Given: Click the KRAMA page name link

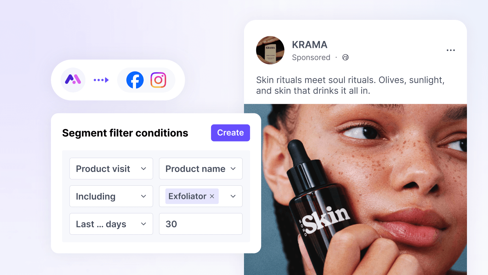Looking at the screenshot, I should click(310, 45).
